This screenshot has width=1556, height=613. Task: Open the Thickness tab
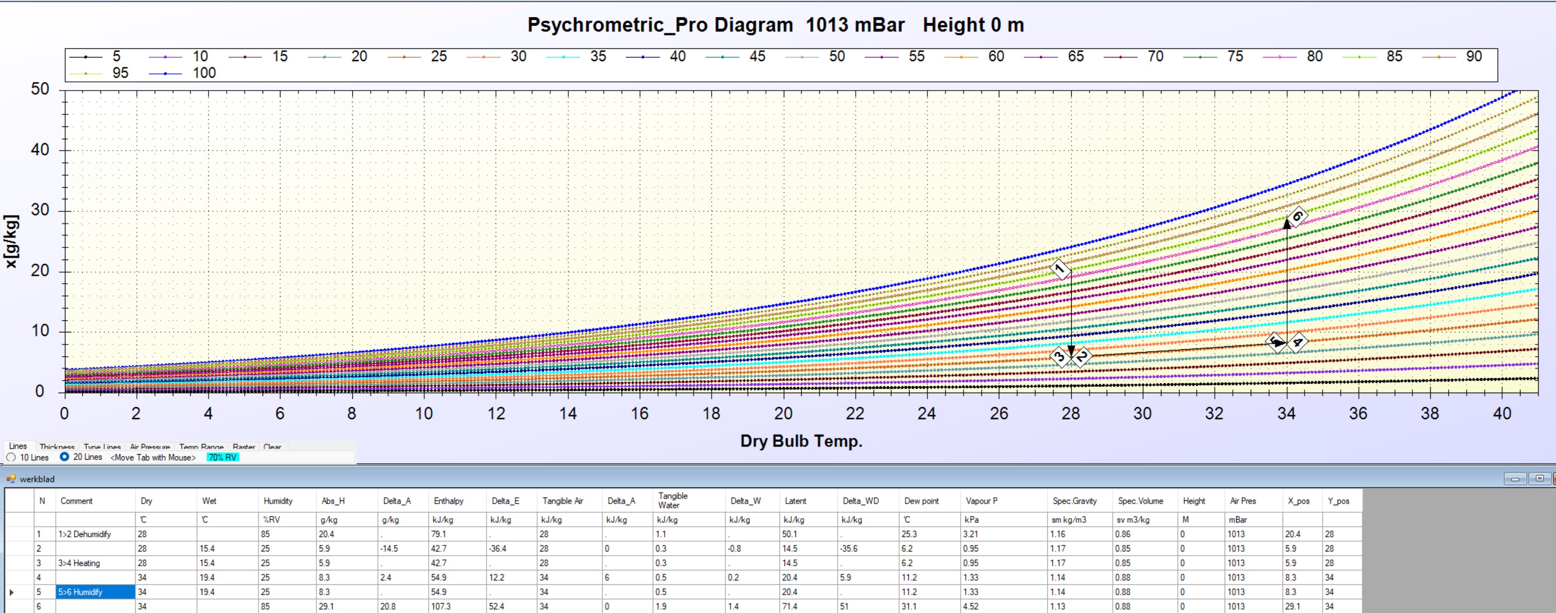[x=57, y=448]
